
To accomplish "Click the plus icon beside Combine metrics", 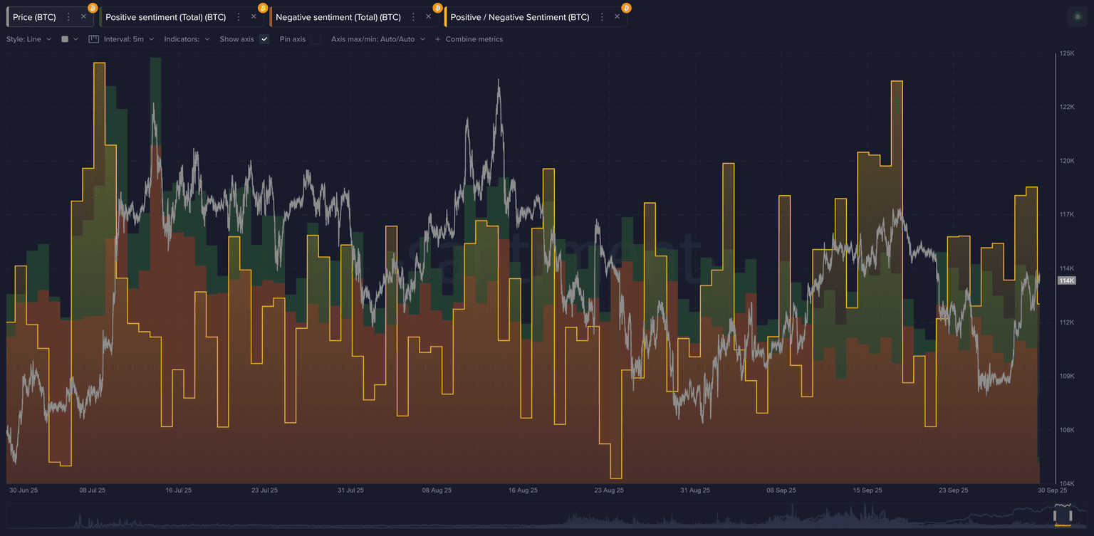I will (x=437, y=39).
